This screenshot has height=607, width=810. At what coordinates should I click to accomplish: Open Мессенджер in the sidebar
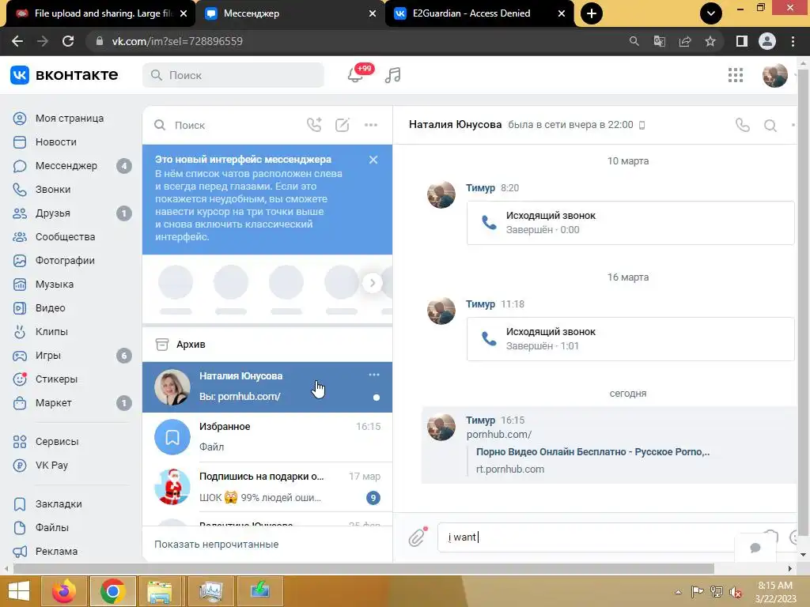pyautogui.click(x=66, y=166)
